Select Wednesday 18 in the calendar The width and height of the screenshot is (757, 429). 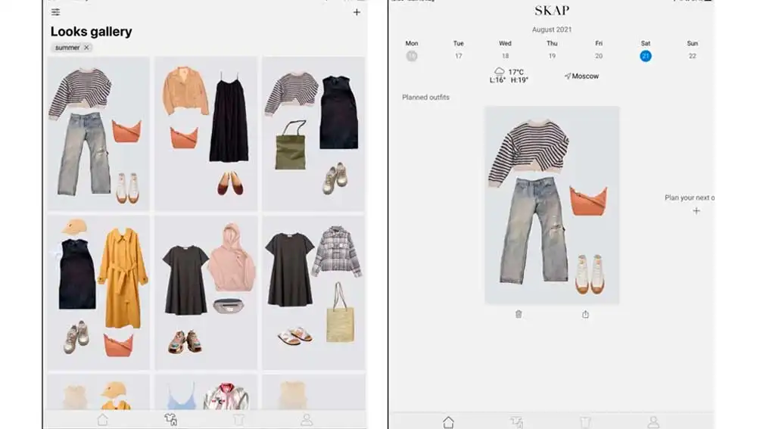click(505, 56)
